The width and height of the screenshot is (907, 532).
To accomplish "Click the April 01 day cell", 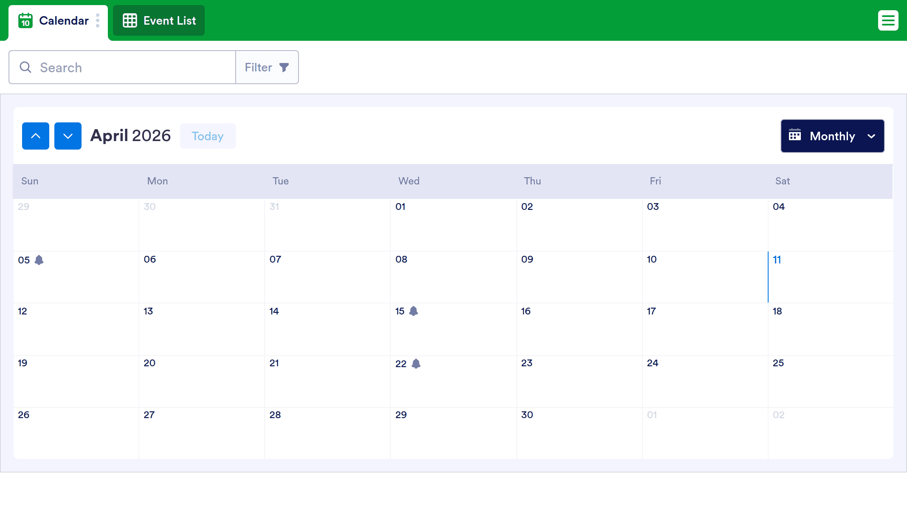I will [453, 224].
